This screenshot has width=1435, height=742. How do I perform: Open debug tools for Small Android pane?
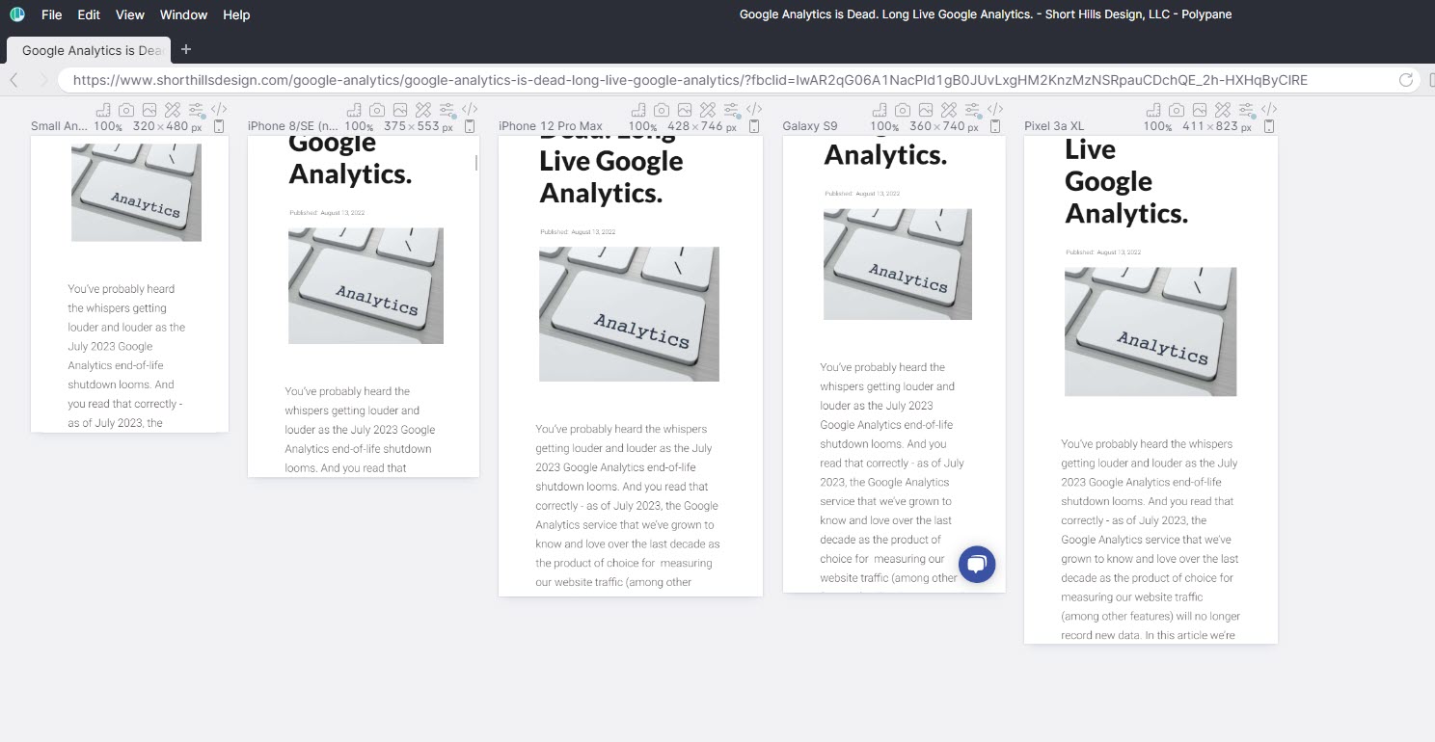coord(173,110)
